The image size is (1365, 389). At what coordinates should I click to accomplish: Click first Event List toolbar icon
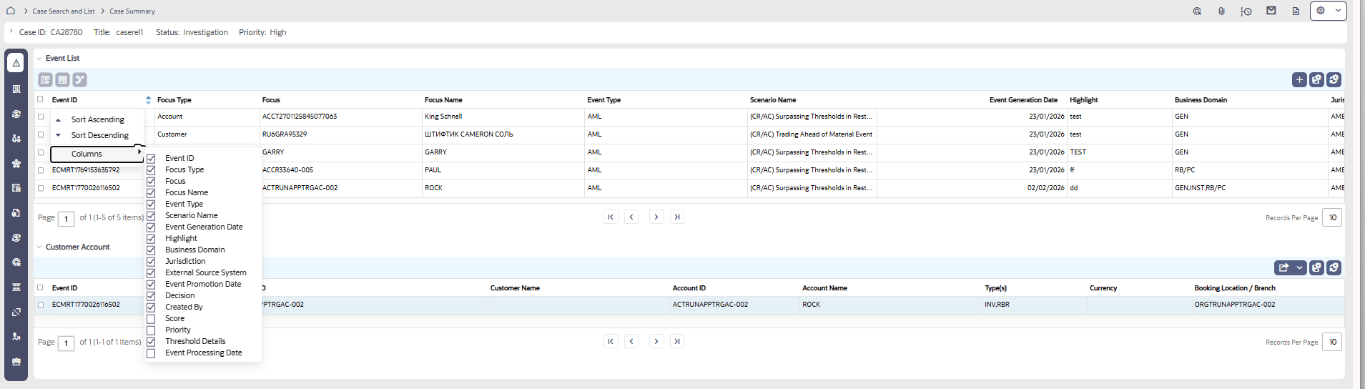45,79
